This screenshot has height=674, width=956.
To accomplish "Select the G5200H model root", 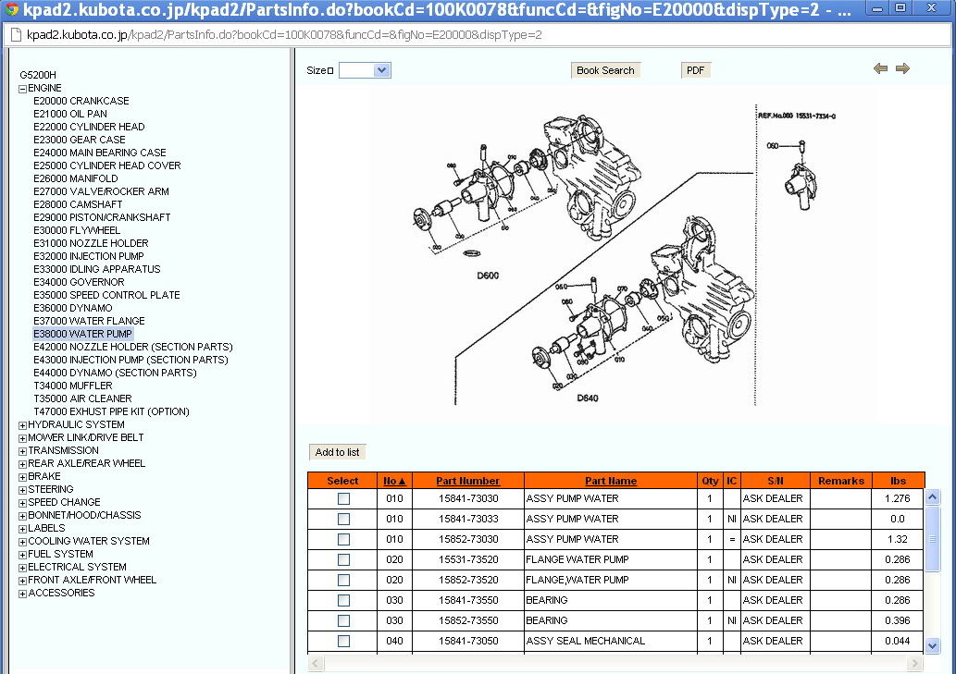I will (38, 75).
